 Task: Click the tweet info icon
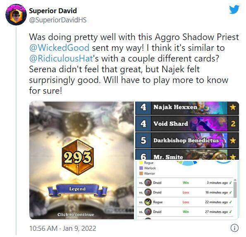point(234,228)
